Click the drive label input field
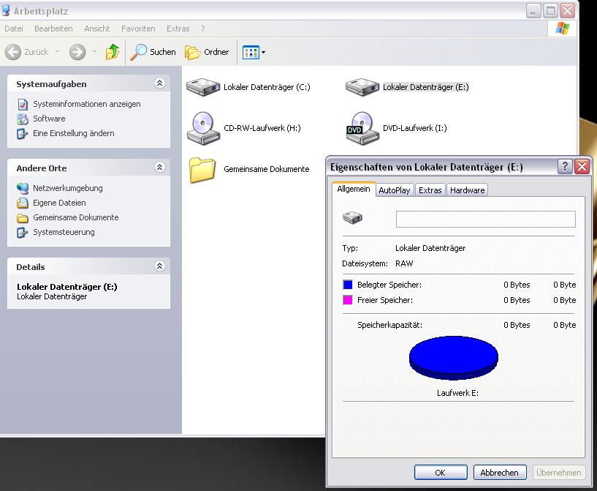Screen dimensions: 597x491 click(485, 220)
